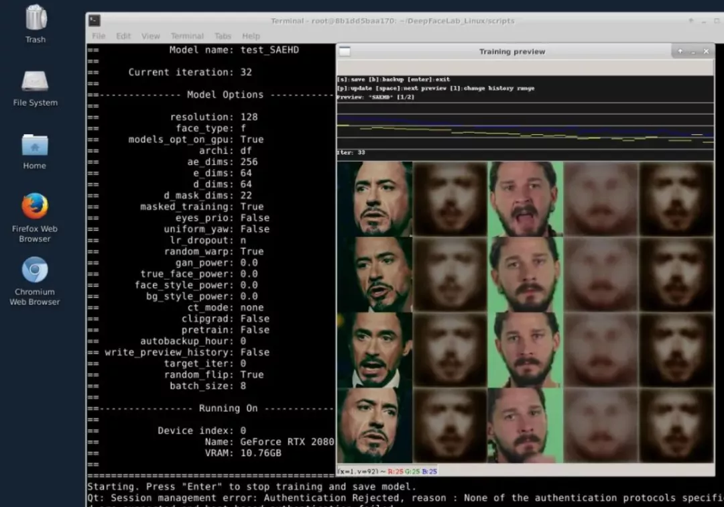The height and width of the screenshot is (507, 724).
Task: Launch Chromium Web Browser from desktop
Action: click(35, 270)
